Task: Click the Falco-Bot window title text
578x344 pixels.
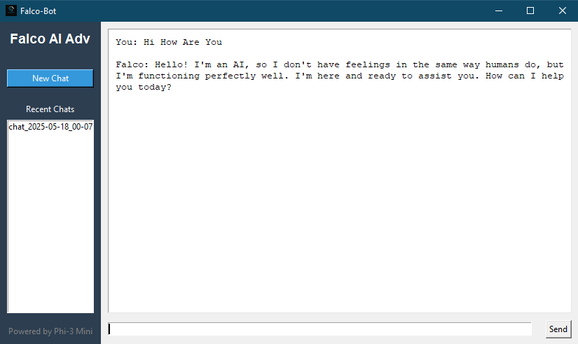Action: pyautogui.click(x=39, y=11)
